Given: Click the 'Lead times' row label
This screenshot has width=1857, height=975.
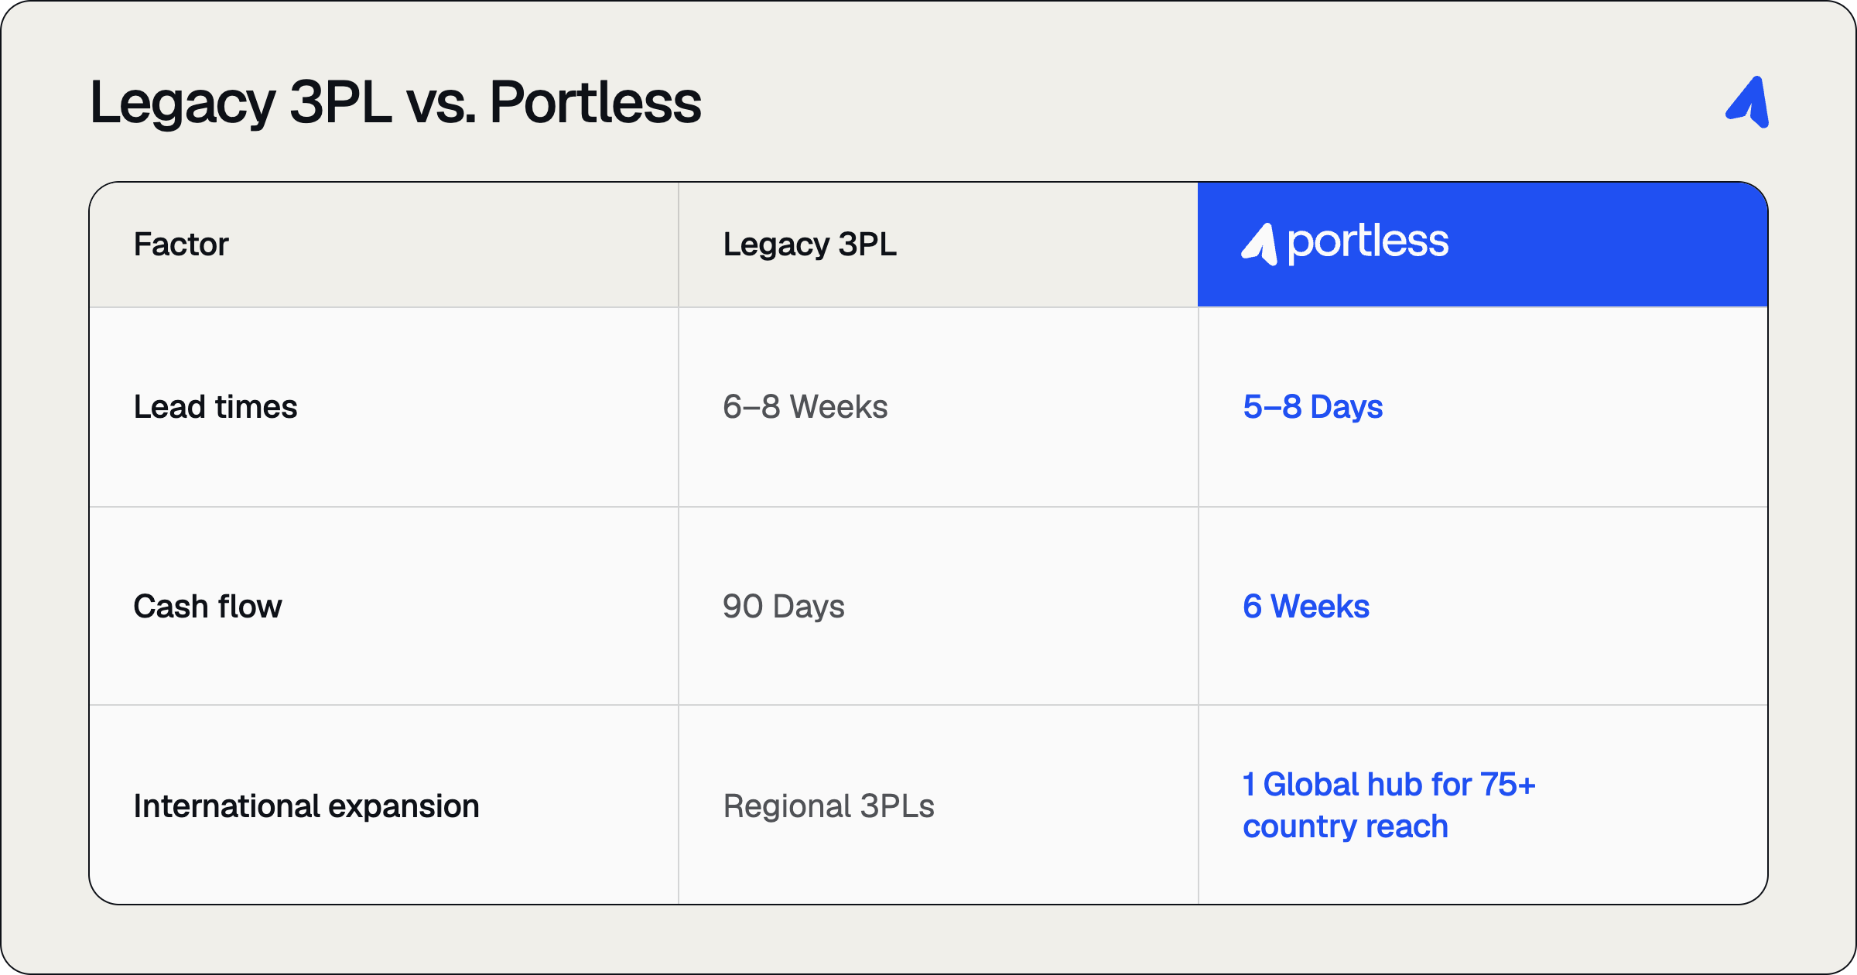Looking at the screenshot, I should click(215, 407).
